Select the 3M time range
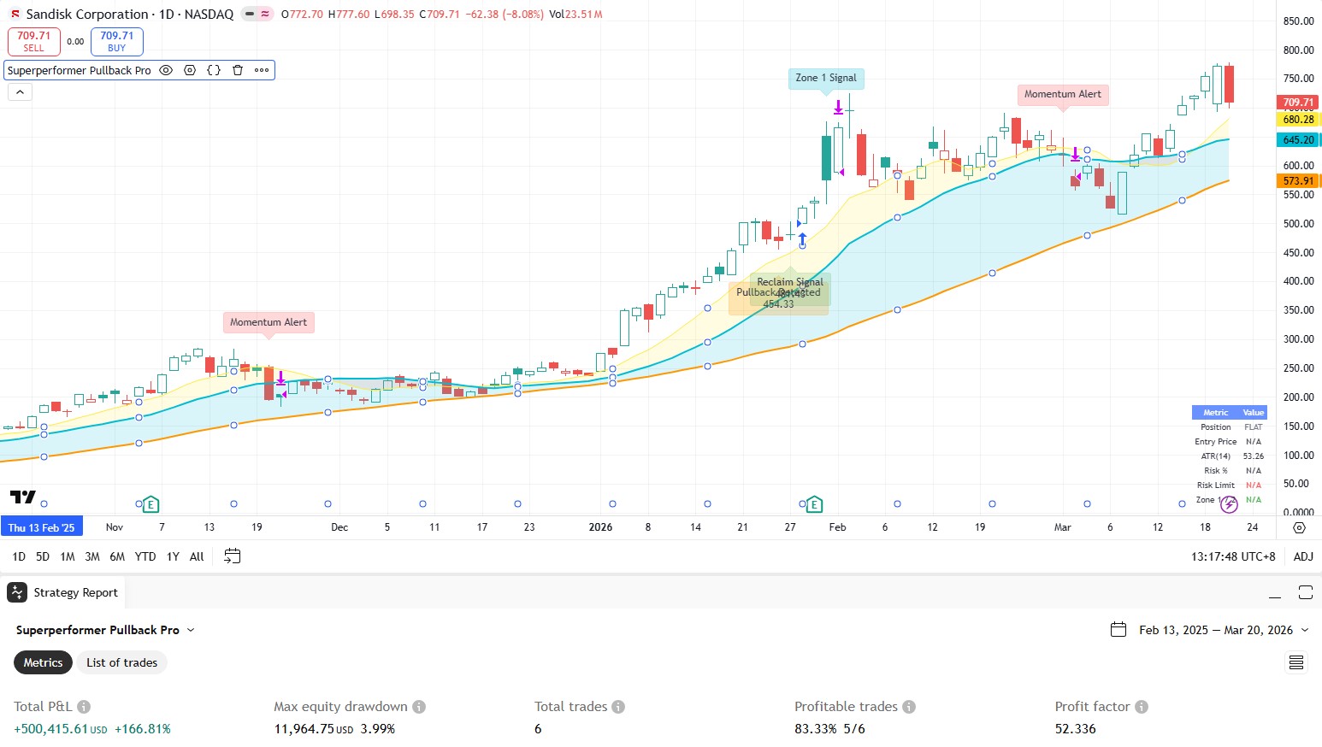Screen dimensions: 1322x747 click(92, 556)
